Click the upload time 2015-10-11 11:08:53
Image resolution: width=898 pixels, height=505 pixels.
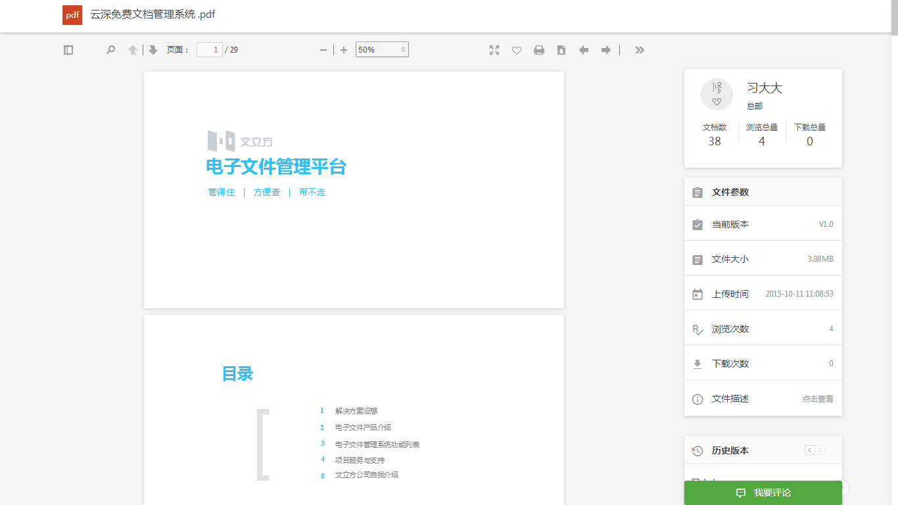click(799, 294)
